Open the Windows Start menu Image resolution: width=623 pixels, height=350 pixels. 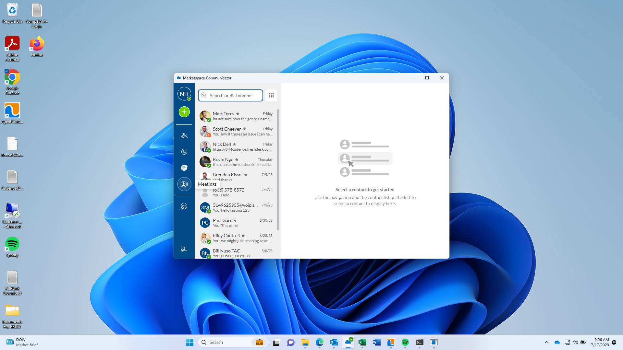[189, 342]
